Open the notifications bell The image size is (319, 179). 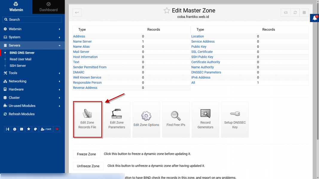[x=315, y=18]
